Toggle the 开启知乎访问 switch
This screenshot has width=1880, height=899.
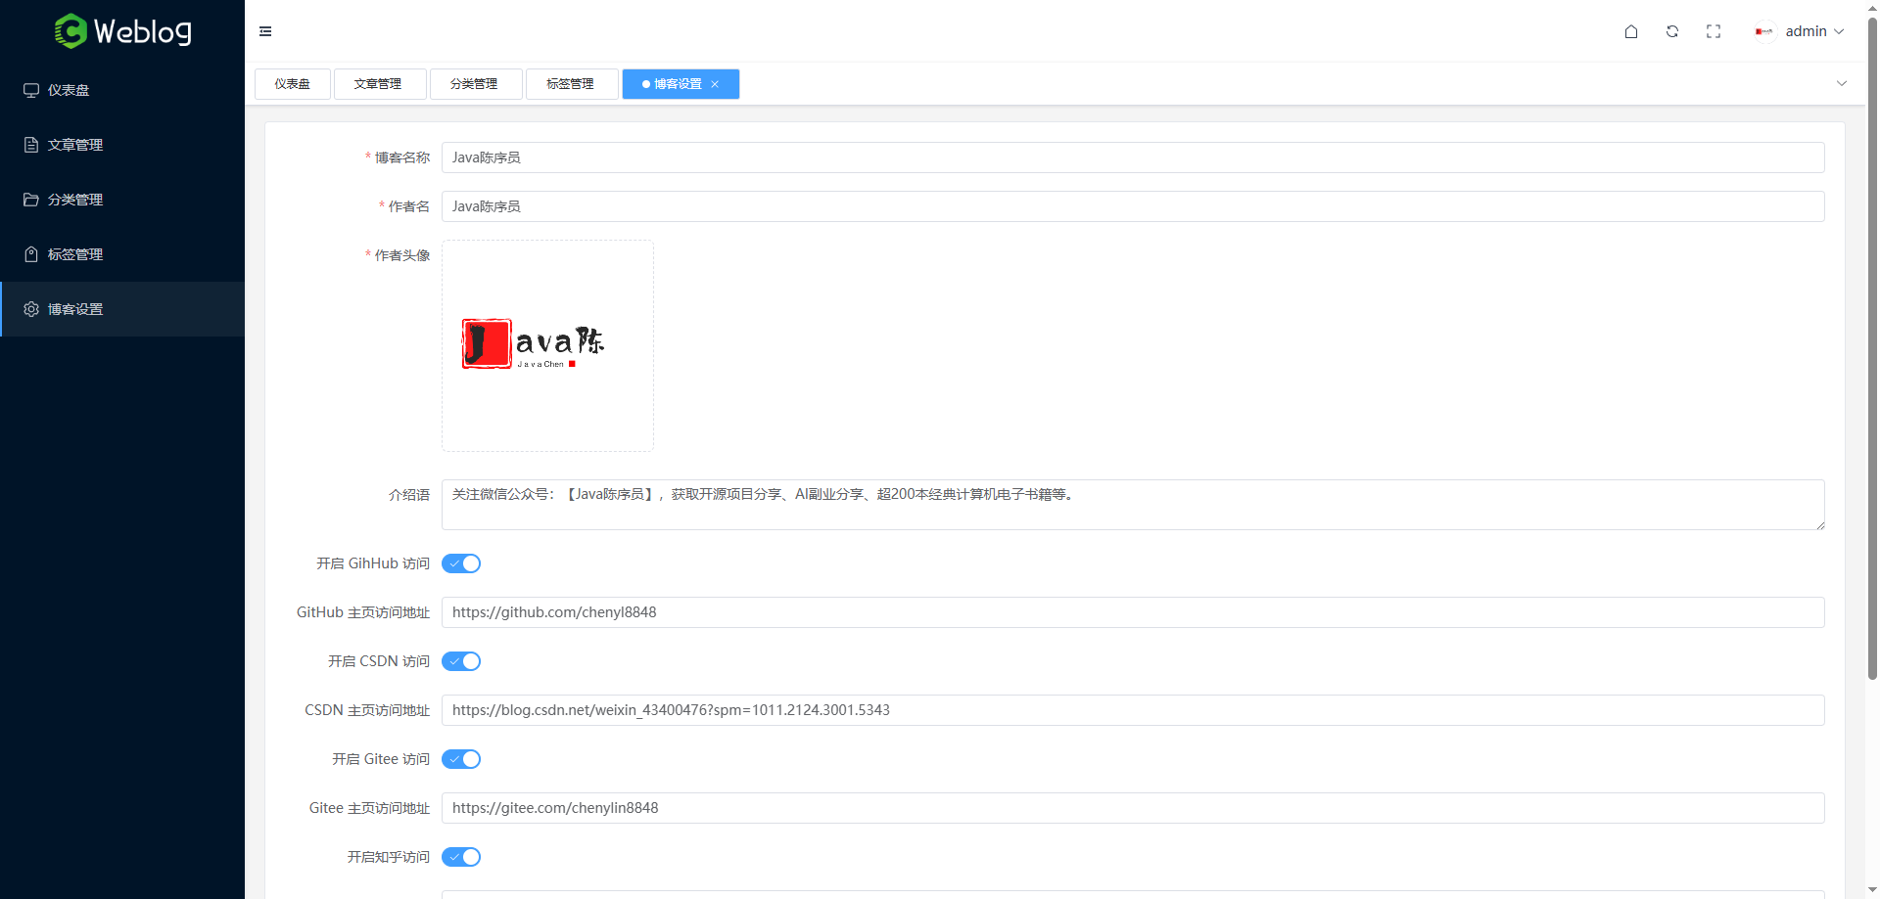(461, 857)
